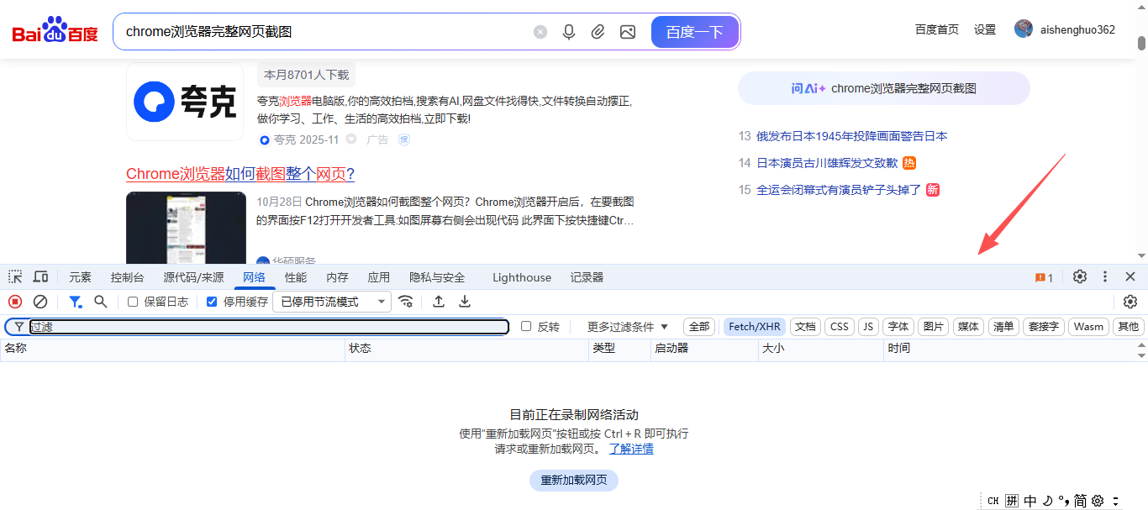Stop recording network log
Image resolution: width=1148 pixels, height=510 pixels.
pyautogui.click(x=15, y=302)
